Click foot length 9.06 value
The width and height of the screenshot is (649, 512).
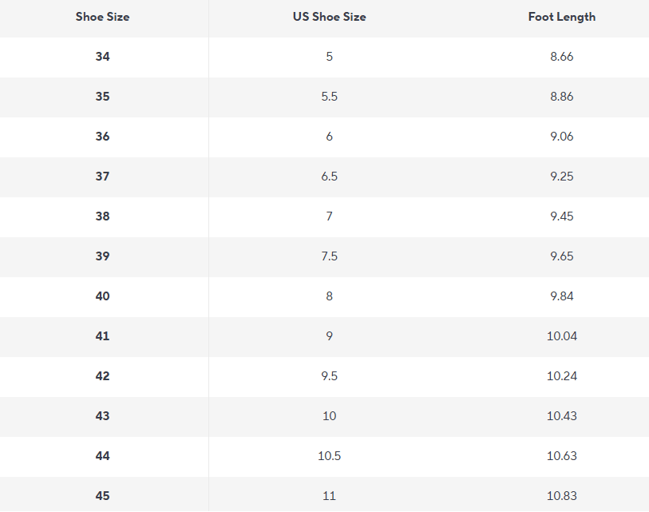pos(562,137)
